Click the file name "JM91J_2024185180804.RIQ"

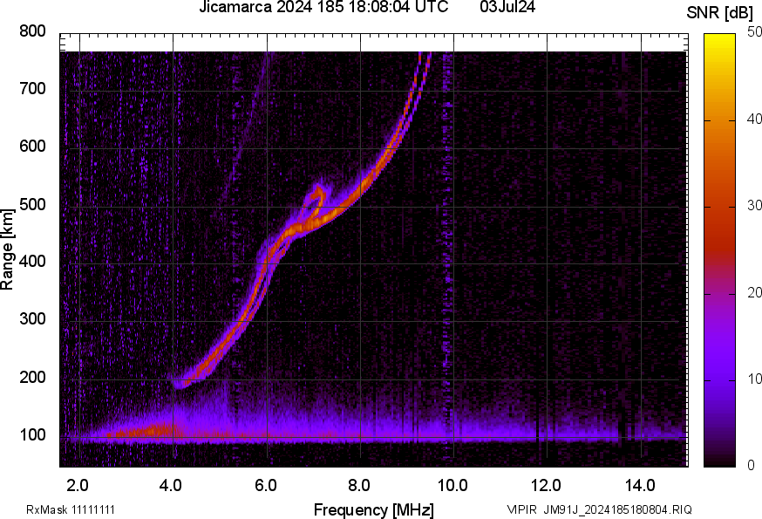(x=617, y=509)
